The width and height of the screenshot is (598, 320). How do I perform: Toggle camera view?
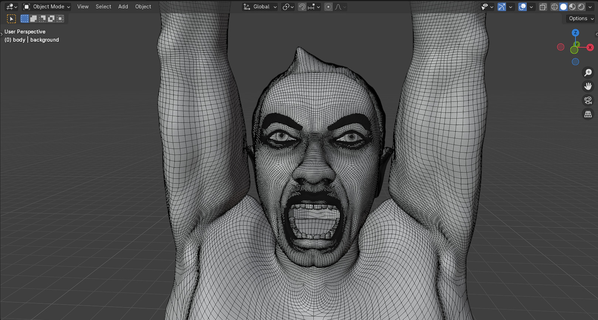tap(588, 100)
